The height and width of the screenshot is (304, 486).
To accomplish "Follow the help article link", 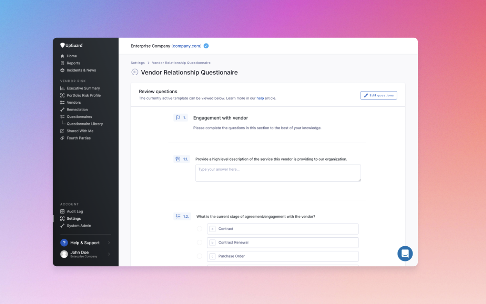I will 260,98.
